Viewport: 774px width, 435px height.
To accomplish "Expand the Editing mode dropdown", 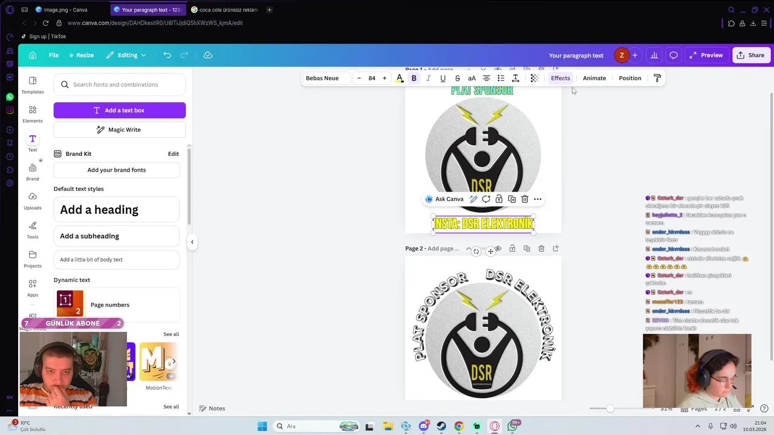I will click(126, 55).
